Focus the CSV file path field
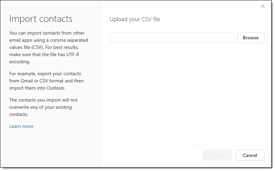Viewport: 275px width, 171px height. pyautogui.click(x=172, y=38)
